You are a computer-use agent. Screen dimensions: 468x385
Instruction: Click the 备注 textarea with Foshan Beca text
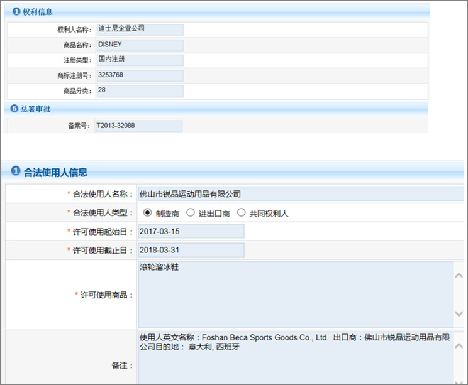tap(296, 358)
